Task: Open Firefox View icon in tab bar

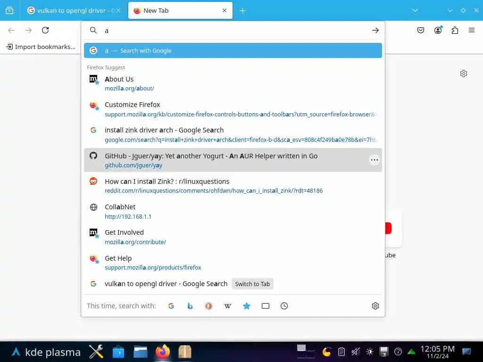Action: point(9,10)
